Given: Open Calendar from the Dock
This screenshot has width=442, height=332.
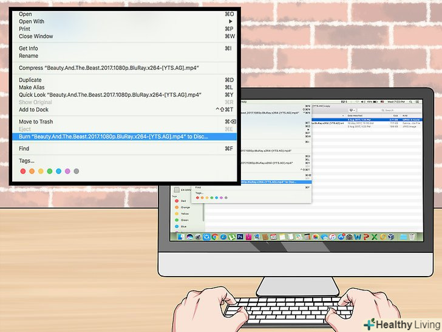Looking at the screenshot, I should tap(273, 237).
